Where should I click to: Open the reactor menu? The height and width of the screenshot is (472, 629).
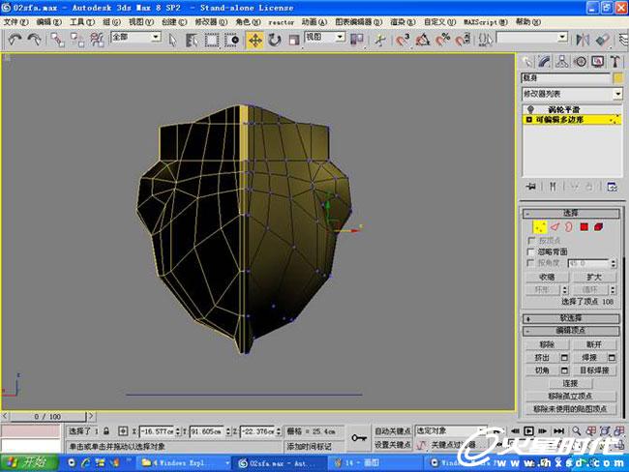click(x=282, y=22)
